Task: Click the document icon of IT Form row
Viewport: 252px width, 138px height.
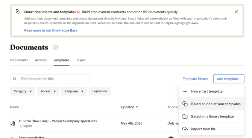Action: (13, 123)
